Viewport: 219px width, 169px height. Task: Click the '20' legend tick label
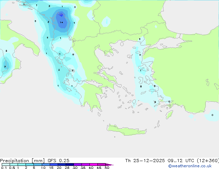coord(59,168)
